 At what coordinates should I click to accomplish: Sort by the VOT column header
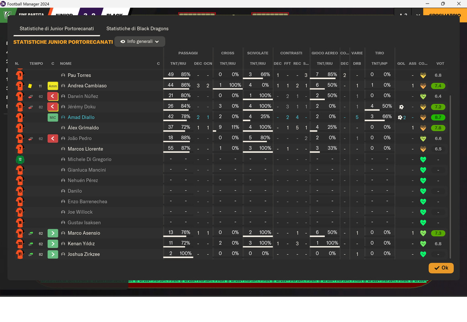[x=440, y=64]
